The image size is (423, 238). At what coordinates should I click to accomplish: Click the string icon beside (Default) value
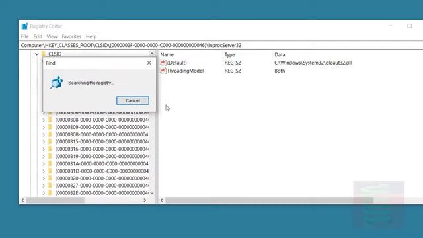tap(163, 63)
